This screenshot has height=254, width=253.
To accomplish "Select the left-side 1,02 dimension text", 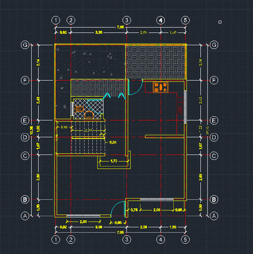I will pos(38,129).
